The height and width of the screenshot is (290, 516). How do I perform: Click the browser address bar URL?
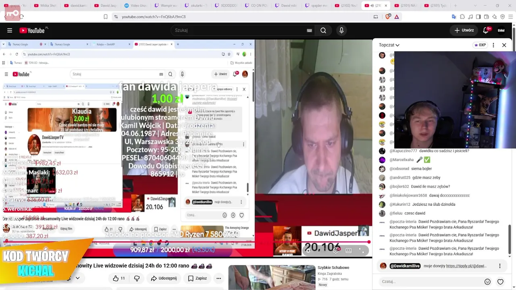(x=154, y=17)
